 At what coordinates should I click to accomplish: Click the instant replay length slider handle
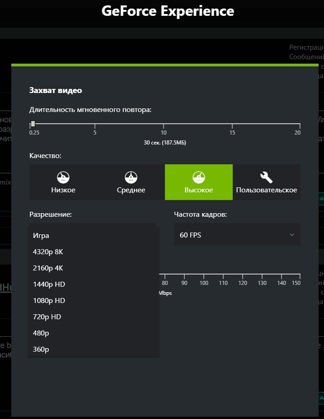(x=33, y=123)
